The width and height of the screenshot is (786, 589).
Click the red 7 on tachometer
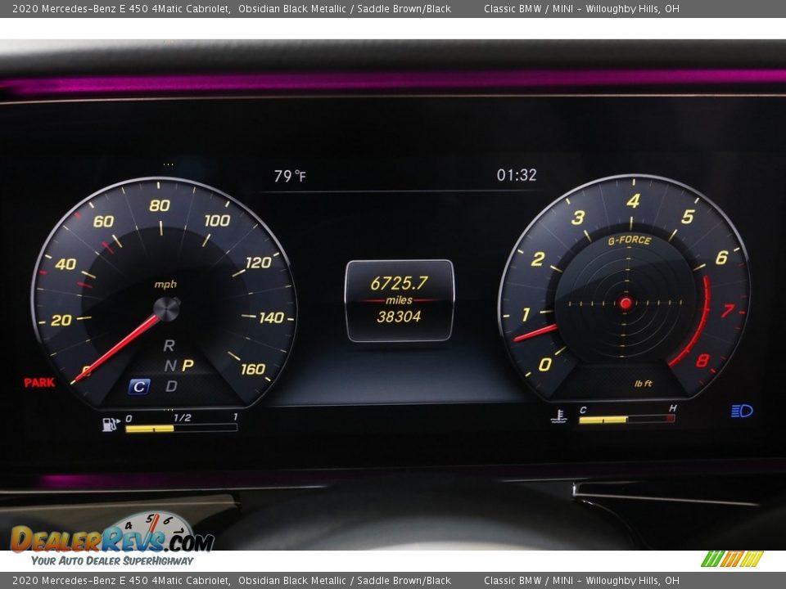[727, 311]
